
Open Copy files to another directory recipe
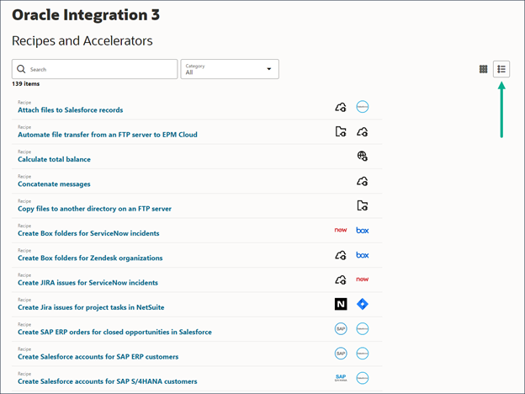coord(94,209)
